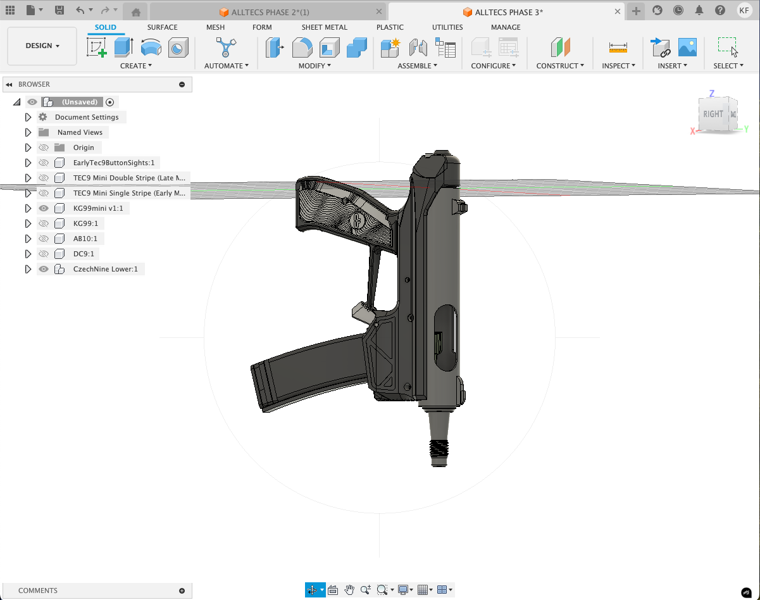Screen dimensions: 760x600
Task: Select the Orbit navigation tool
Action: click(312, 590)
